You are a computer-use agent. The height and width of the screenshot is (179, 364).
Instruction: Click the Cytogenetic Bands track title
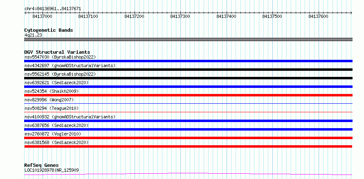(x=49, y=30)
